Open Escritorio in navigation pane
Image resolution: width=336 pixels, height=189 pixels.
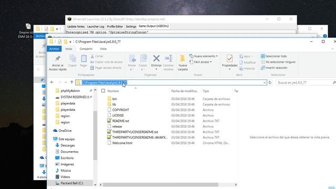point(67,158)
